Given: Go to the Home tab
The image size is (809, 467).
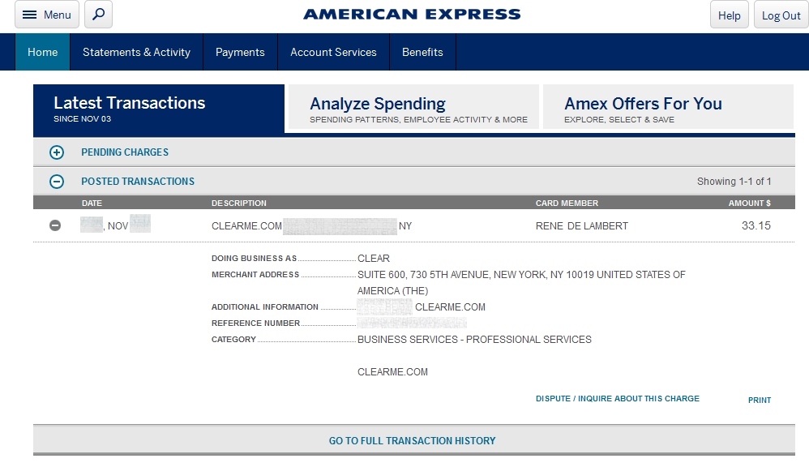Looking at the screenshot, I should tap(43, 52).
